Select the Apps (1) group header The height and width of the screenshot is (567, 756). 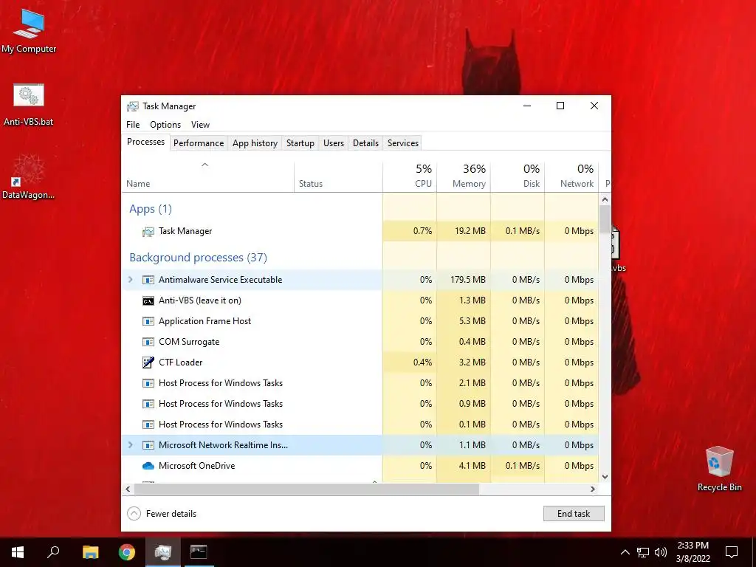coord(151,209)
